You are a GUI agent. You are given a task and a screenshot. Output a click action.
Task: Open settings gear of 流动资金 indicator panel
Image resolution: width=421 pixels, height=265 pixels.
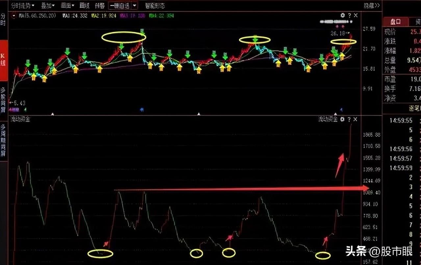click(342, 119)
